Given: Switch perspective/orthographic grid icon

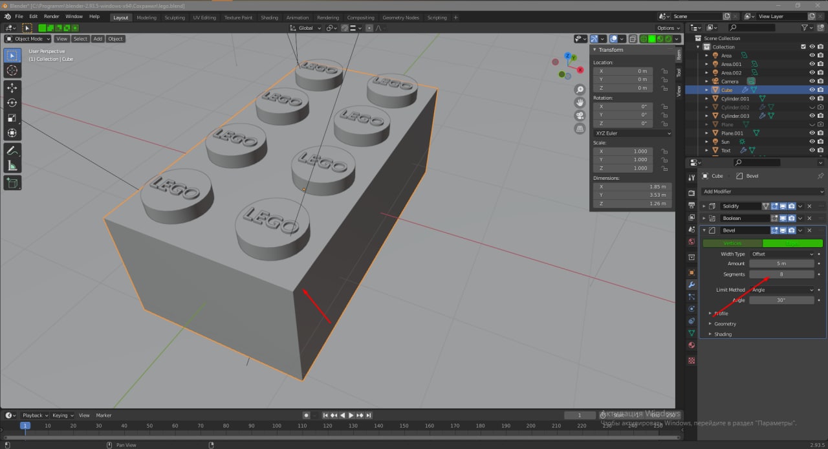Looking at the screenshot, I should coord(580,129).
